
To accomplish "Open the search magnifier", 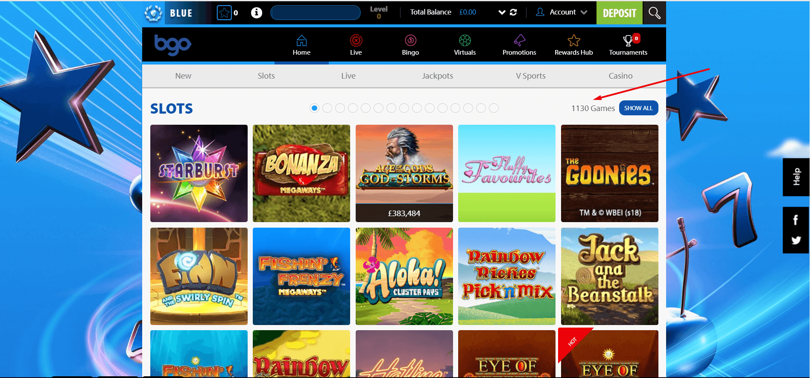I will click(654, 13).
